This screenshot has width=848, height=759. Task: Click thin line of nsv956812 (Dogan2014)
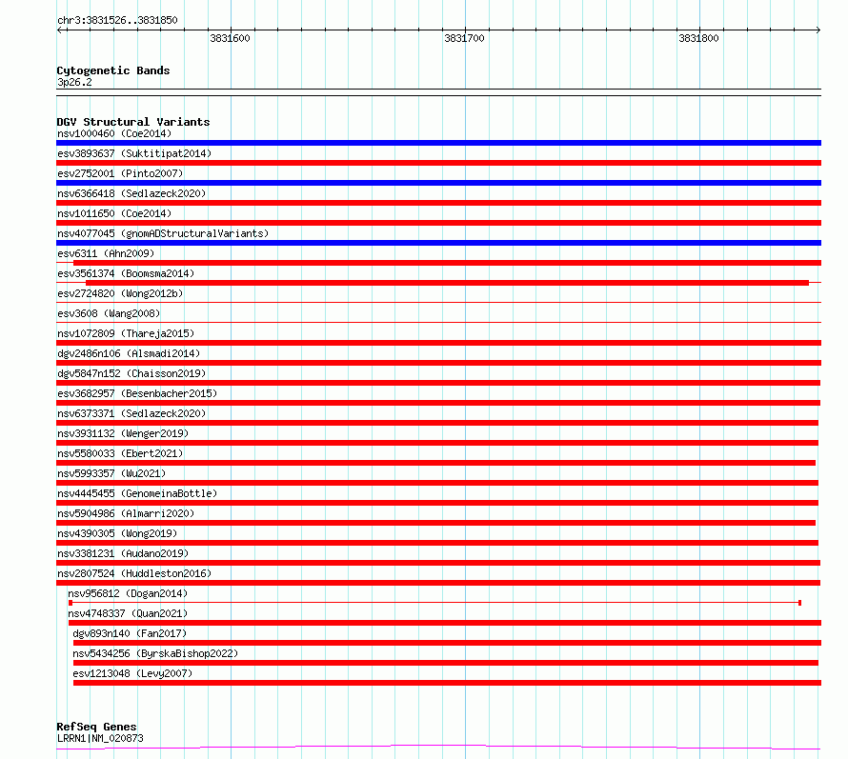[x=434, y=603]
